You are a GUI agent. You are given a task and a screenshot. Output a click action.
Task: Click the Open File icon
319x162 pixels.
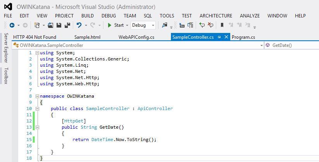click(51, 25)
